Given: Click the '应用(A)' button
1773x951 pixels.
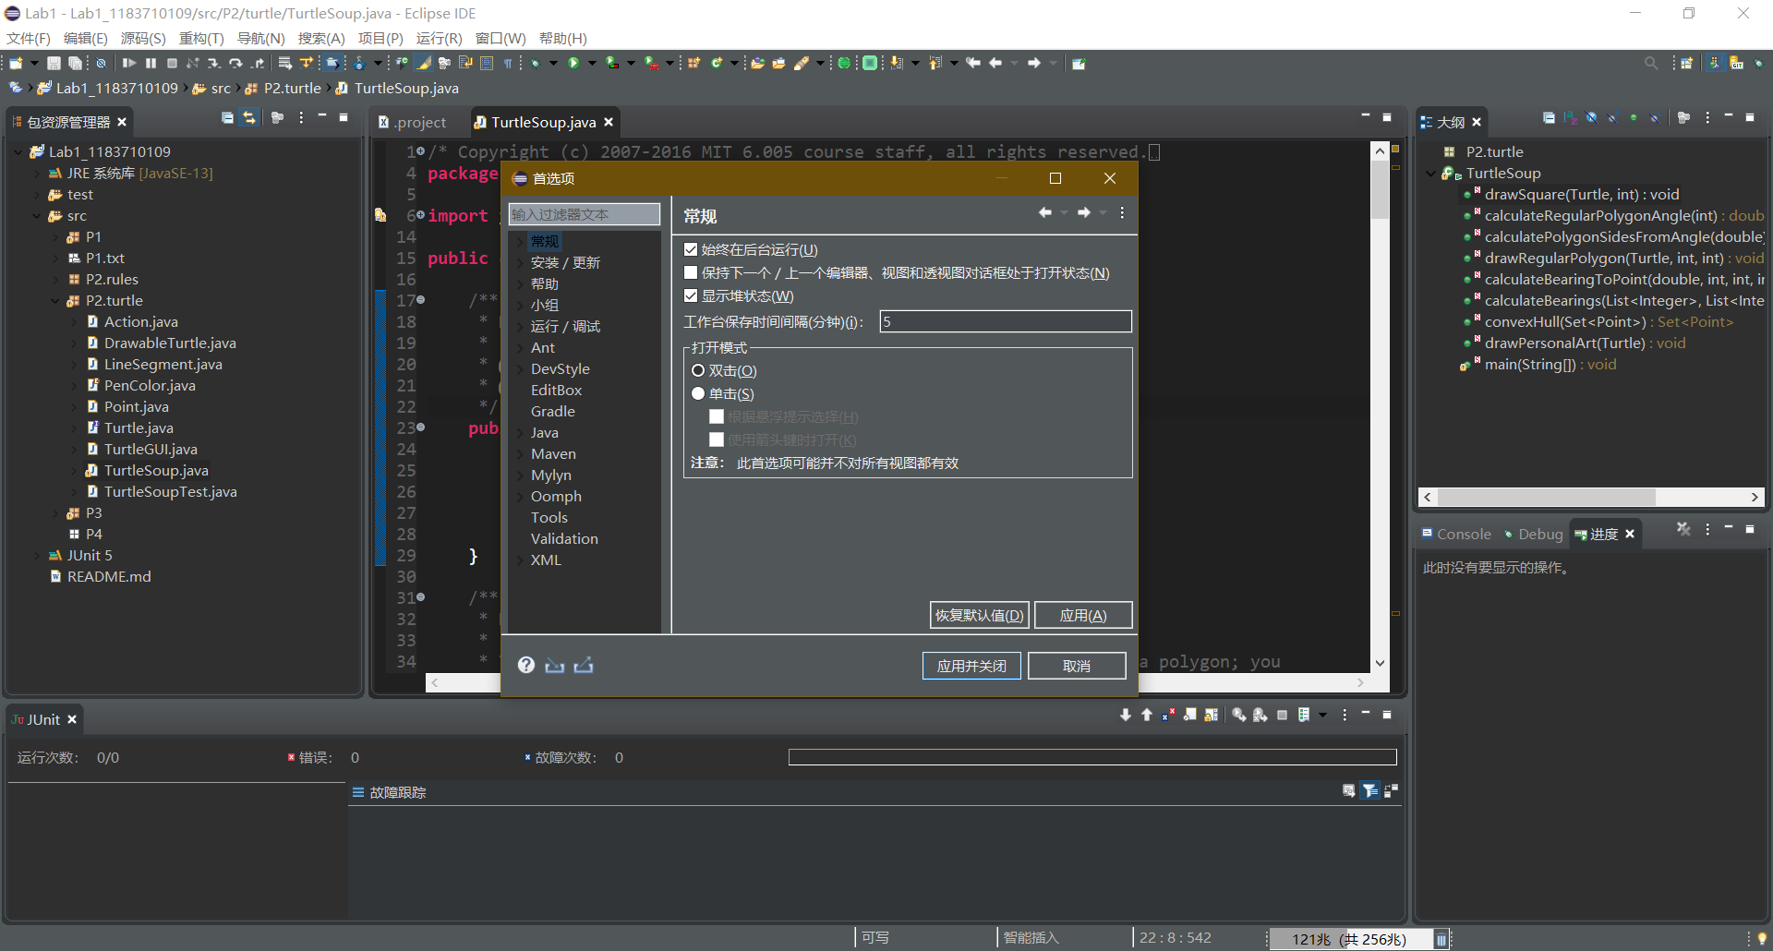Looking at the screenshot, I should [x=1083, y=615].
